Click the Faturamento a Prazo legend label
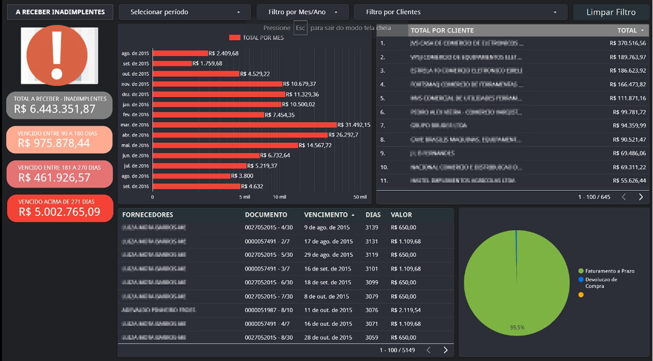653x361 pixels. tap(610, 271)
